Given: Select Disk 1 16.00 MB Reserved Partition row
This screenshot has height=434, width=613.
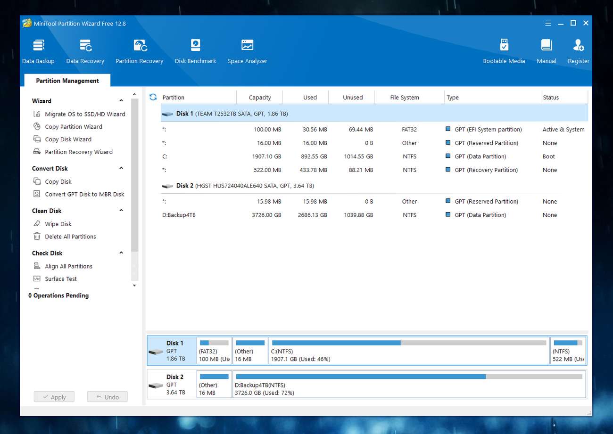Looking at the screenshot, I should (374, 143).
